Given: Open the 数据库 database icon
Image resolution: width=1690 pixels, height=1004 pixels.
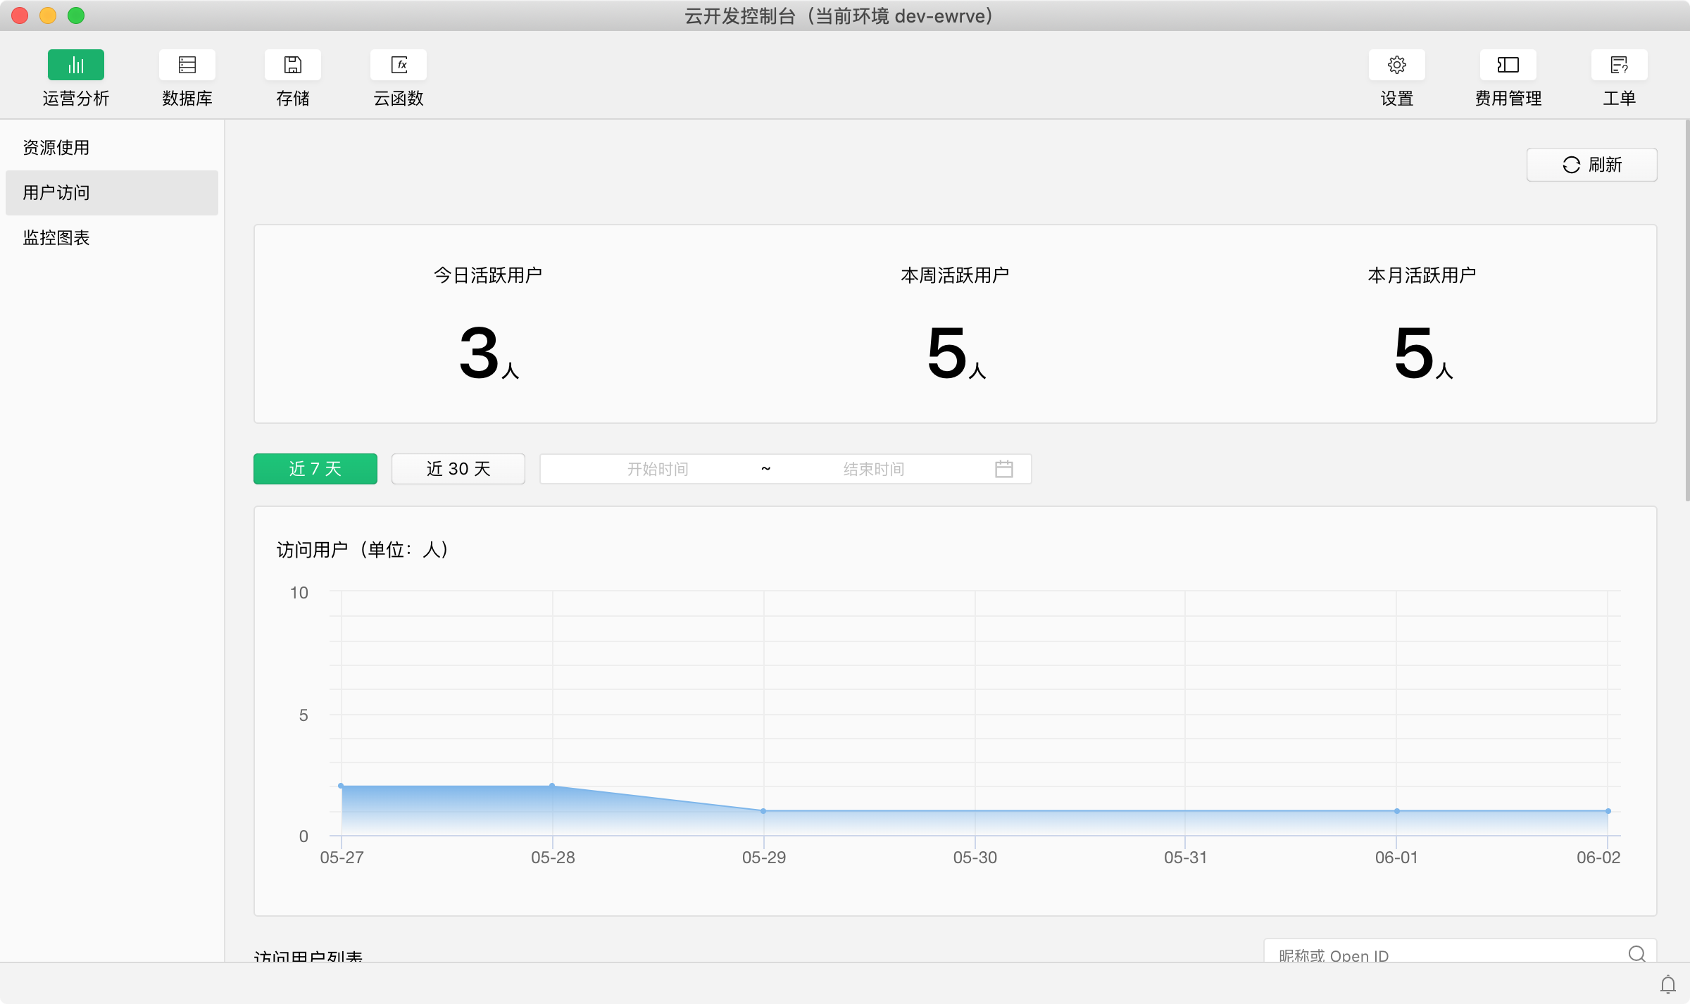Looking at the screenshot, I should point(187,65).
